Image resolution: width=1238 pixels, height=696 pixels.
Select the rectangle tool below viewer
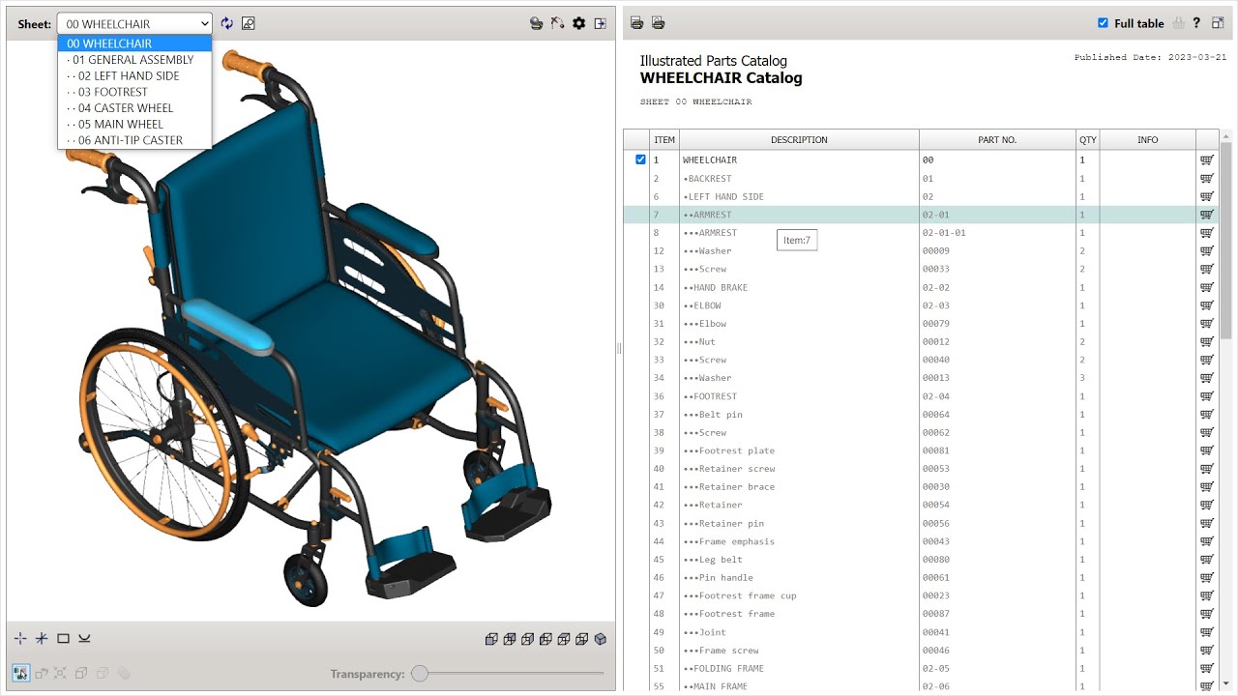[x=63, y=638]
